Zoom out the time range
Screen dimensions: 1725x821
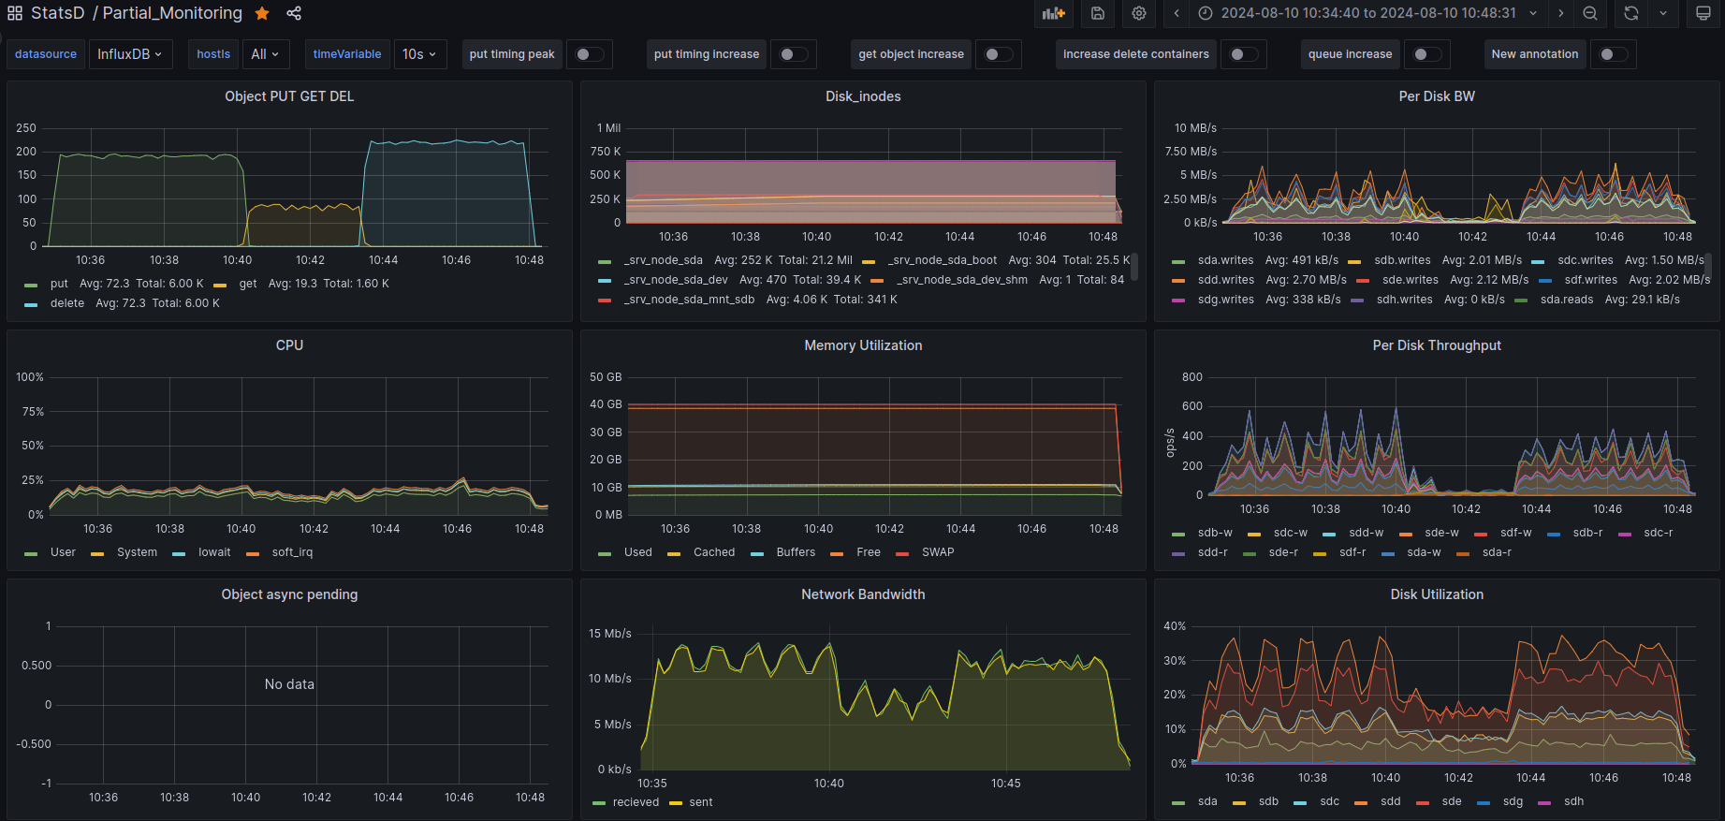coord(1590,13)
